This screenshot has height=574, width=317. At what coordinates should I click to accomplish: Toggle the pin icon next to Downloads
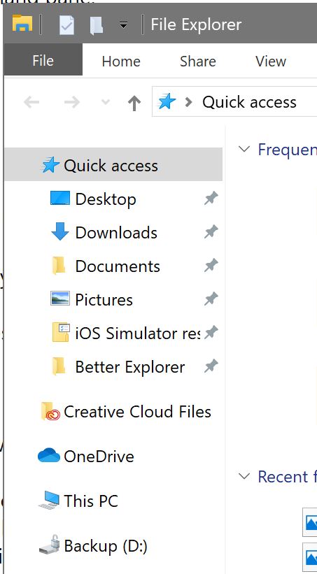pos(211,231)
